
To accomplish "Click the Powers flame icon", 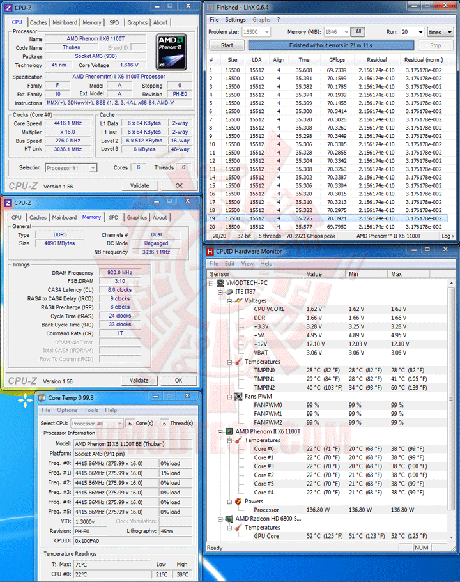I will [x=238, y=501].
